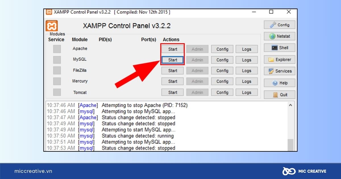341x179 pixels.
Task: Click the log panel scrollbar thumb
Action: pyautogui.click(x=290, y=145)
